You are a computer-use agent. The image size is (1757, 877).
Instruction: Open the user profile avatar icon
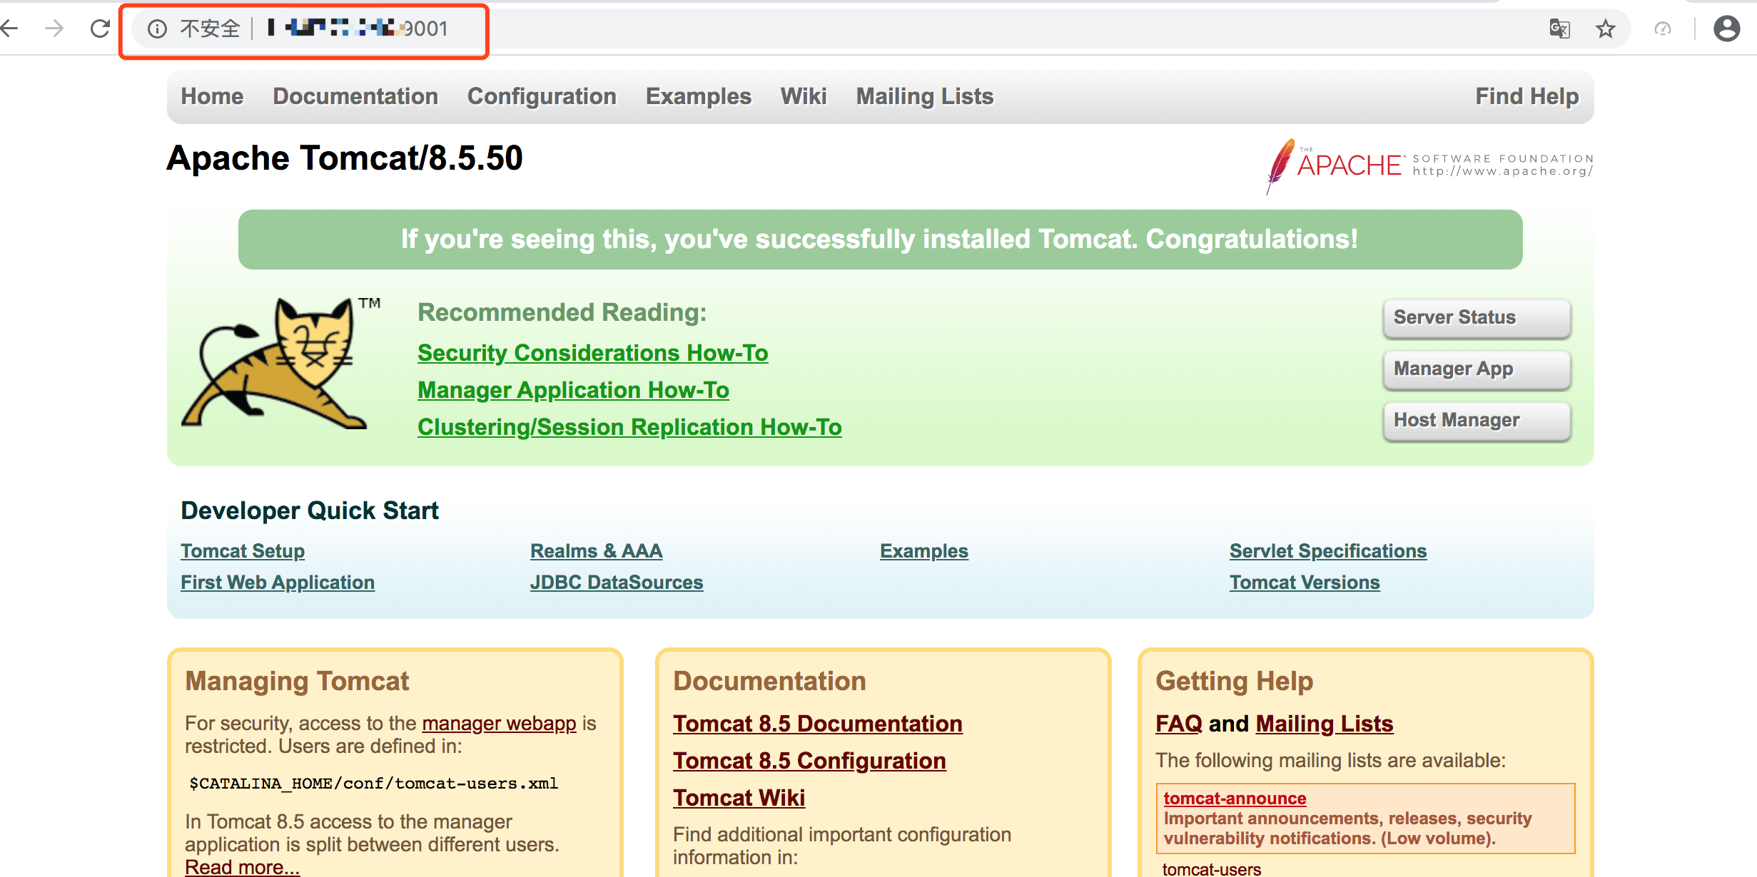[x=1726, y=29]
